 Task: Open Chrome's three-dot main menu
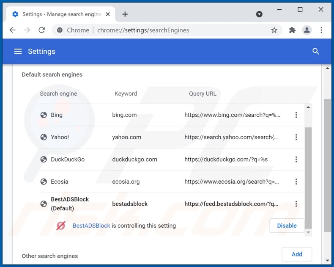(x=321, y=30)
